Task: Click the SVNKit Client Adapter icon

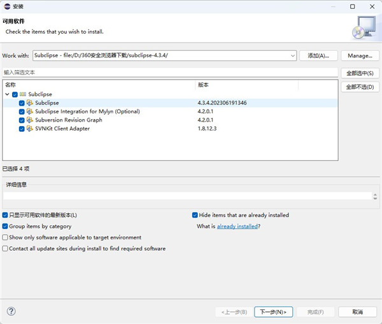Action: 29,129
